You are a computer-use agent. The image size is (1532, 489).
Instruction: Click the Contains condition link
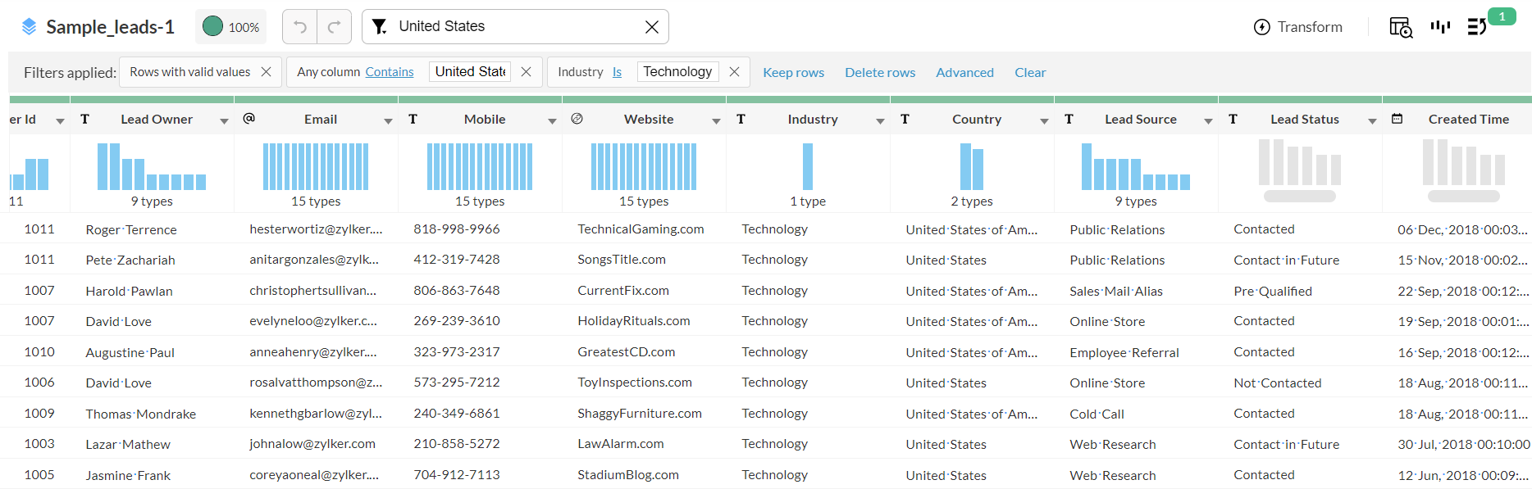(390, 72)
